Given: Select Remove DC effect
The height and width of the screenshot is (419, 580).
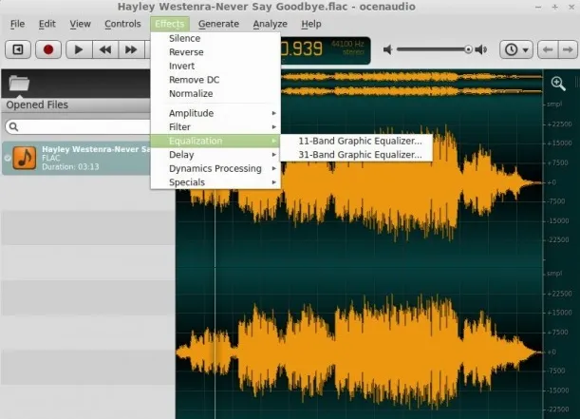Looking at the screenshot, I should pos(215,80).
